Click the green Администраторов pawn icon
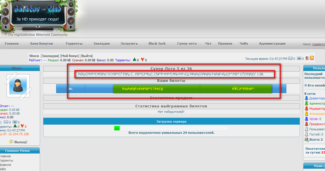The width and height of the screenshot is (325, 171). pyautogui.click(x=306, y=103)
